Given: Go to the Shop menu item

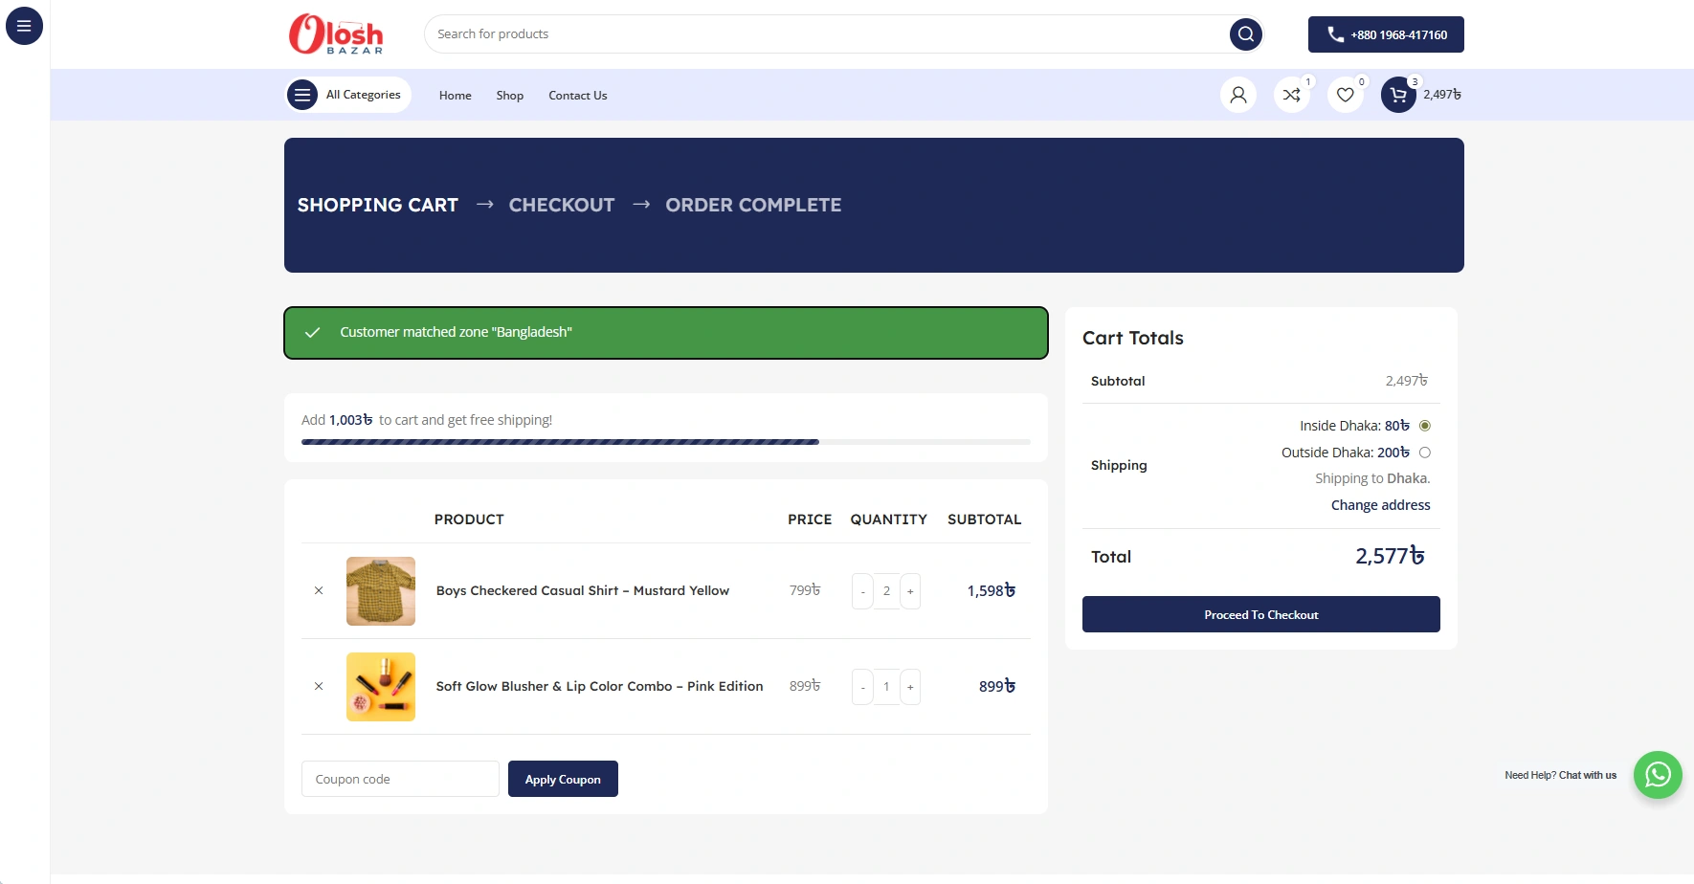Looking at the screenshot, I should 509,96.
